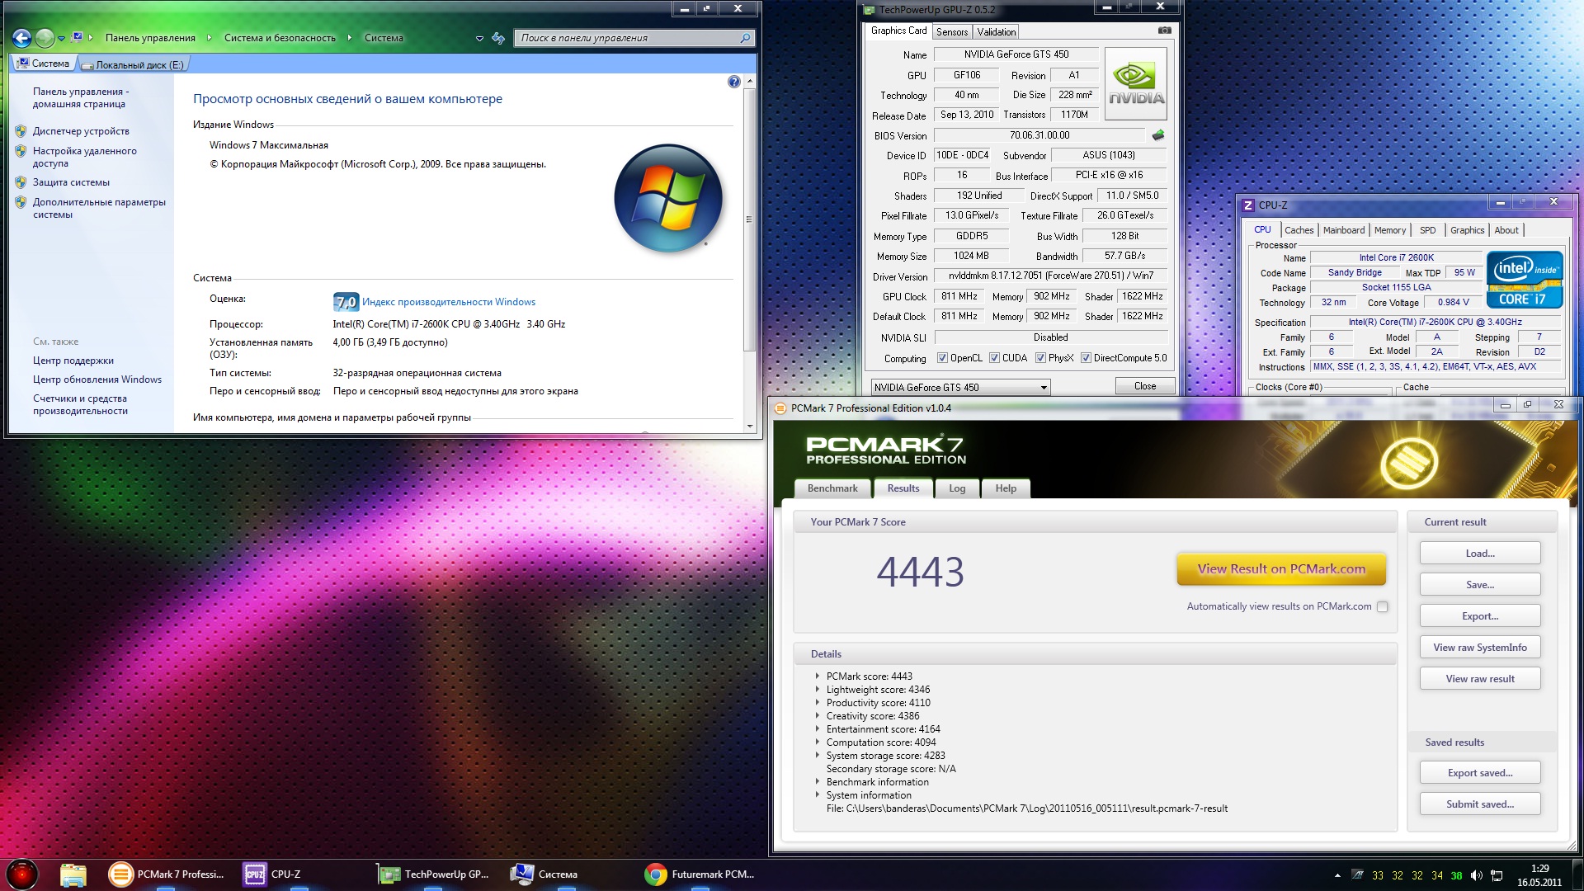
Task: Click the refresh icon beside address bar
Action: point(498,38)
